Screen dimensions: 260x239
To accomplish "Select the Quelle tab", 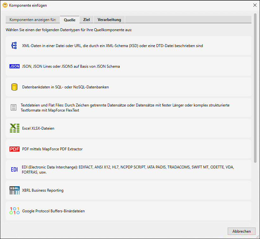I will pos(70,20).
